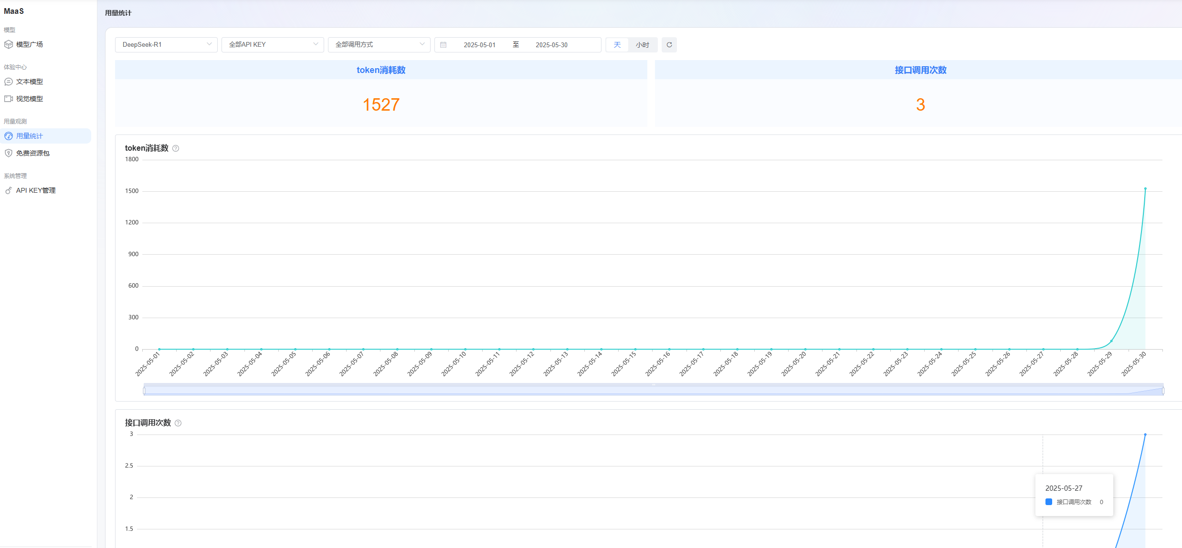The width and height of the screenshot is (1182, 548).
Task: Switch granularity to 小时
Action: [x=642, y=45]
